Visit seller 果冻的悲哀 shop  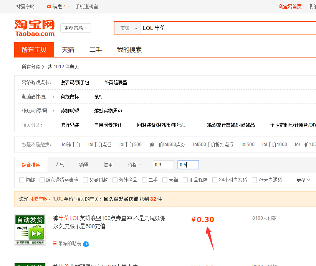pyautogui.click(x=70, y=244)
